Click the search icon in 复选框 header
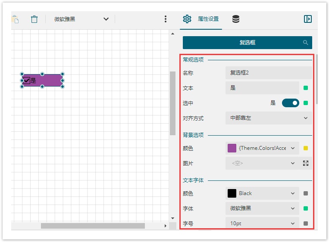 point(305,43)
